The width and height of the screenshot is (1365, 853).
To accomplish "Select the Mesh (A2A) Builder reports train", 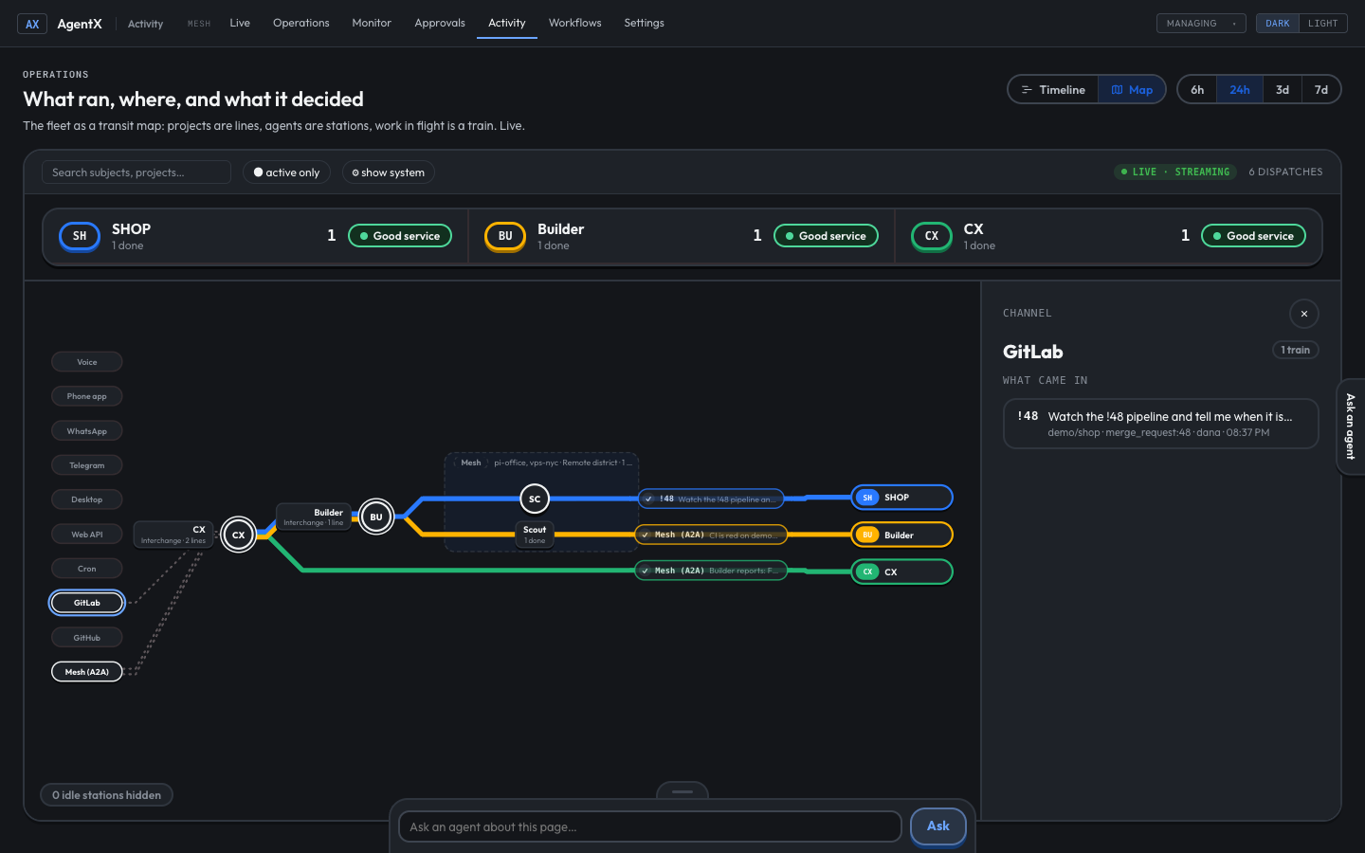I will 711,571.
